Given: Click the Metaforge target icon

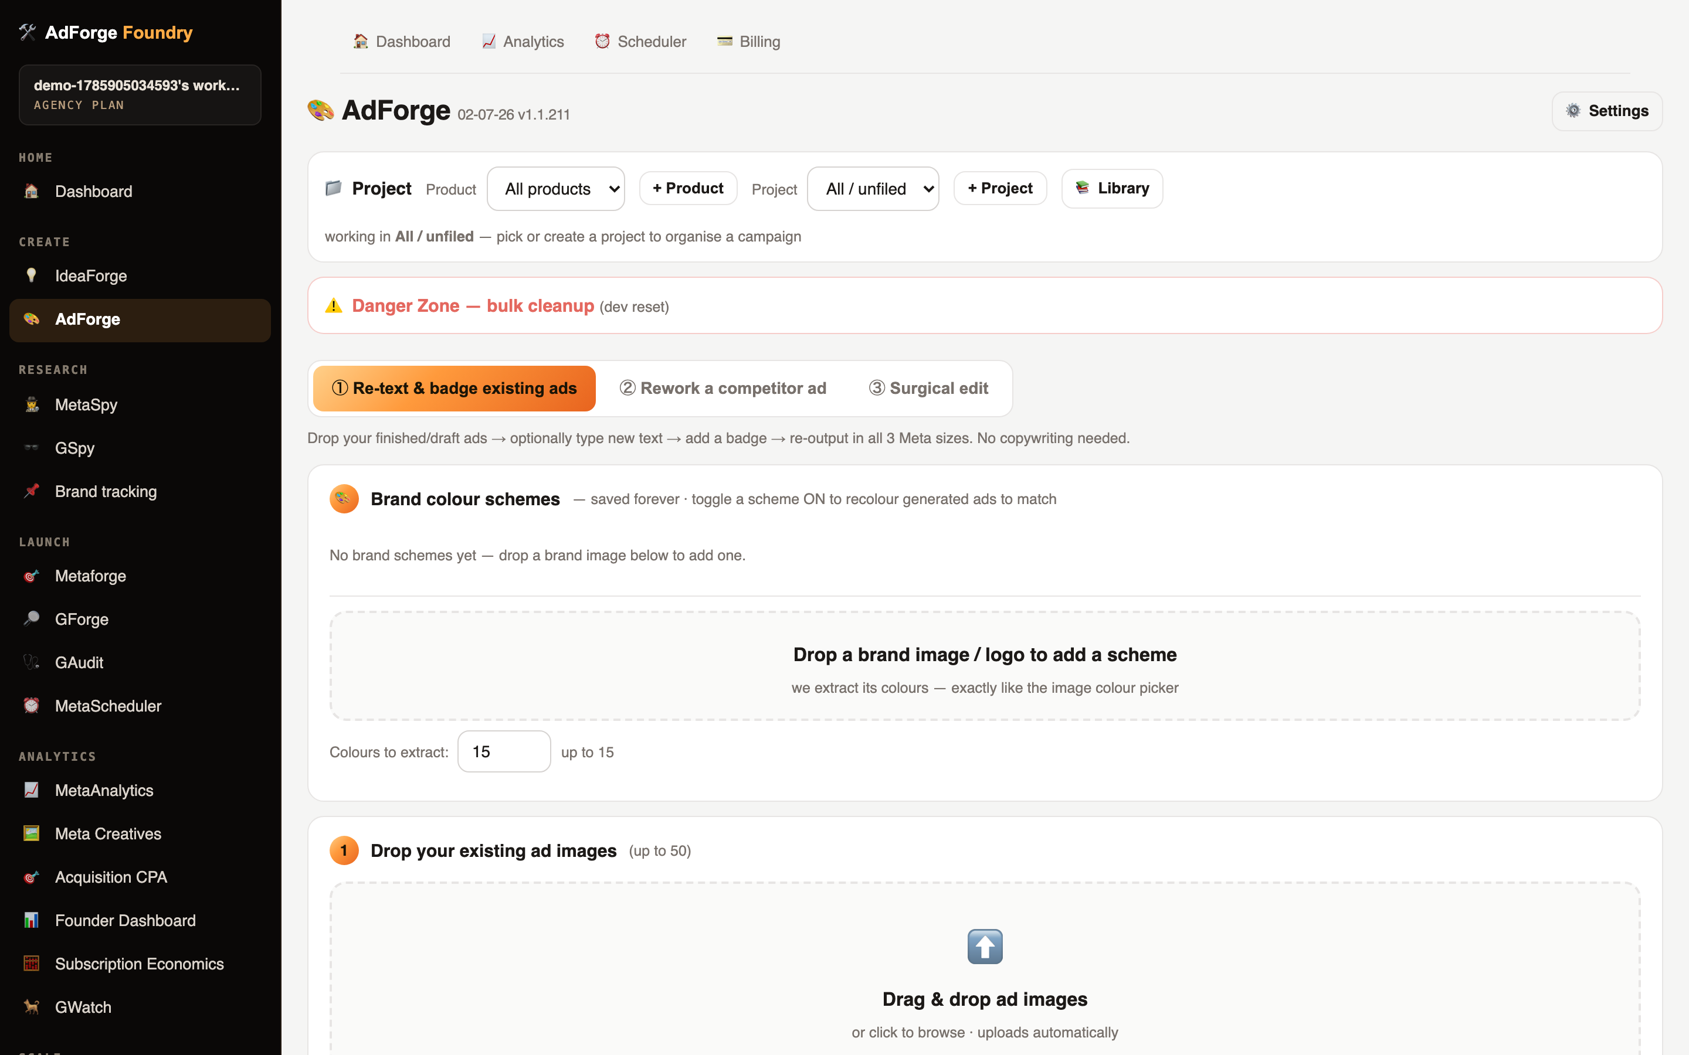Looking at the screenshot, I should [32, 576].
